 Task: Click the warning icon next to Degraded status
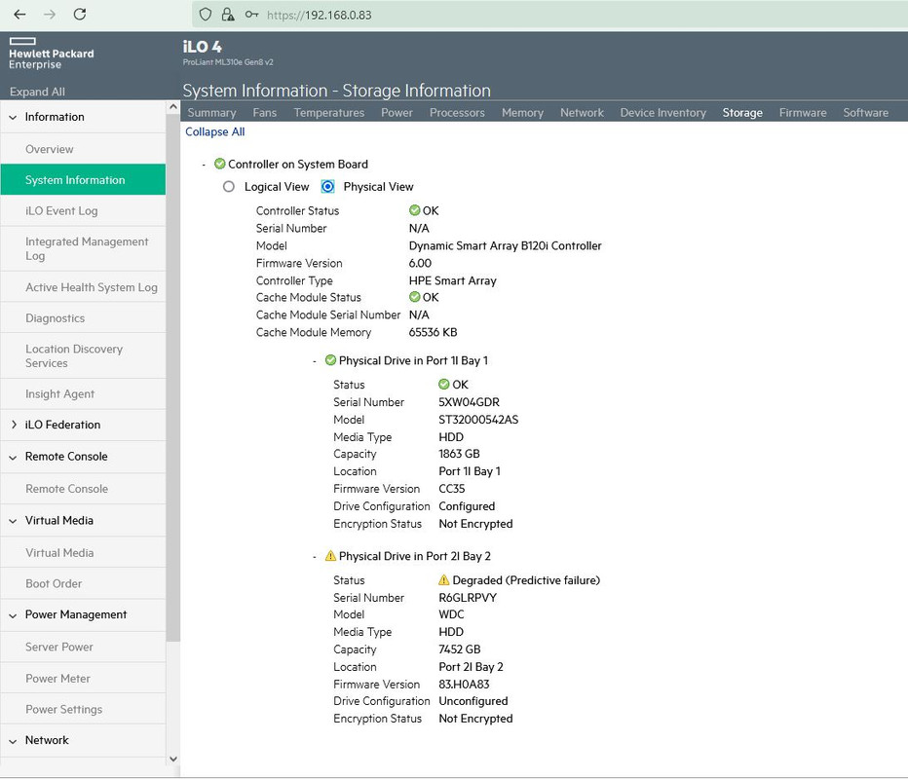443,580
